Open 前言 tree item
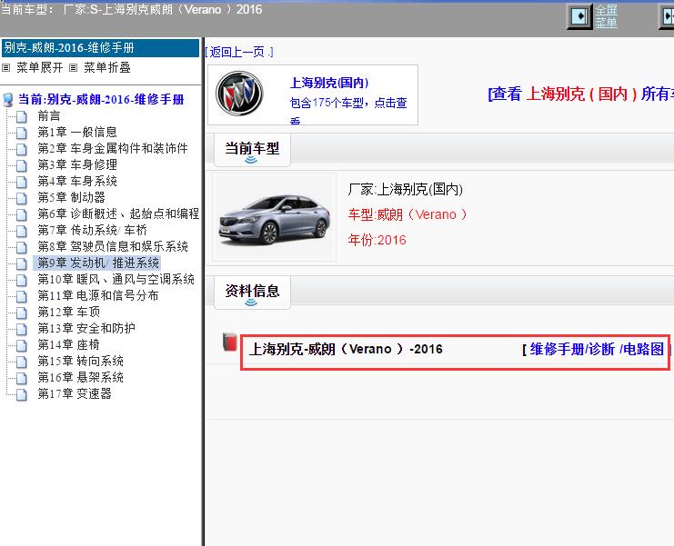674x546 pixels. tap(49, 116)
